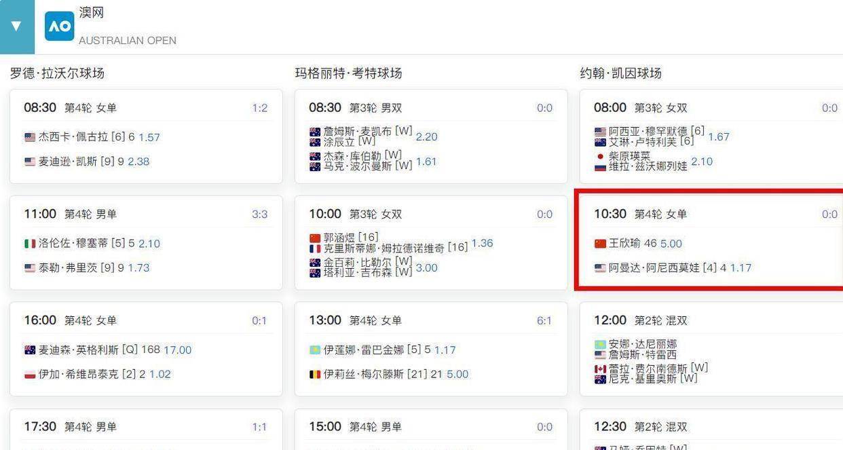This screenshot has width=843, height=450.
Task: Click the Japanese flag beside 柴原瑛菜
Action: (x=600, y=157)
